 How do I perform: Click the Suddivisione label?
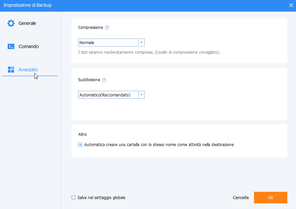pos(89,80)
